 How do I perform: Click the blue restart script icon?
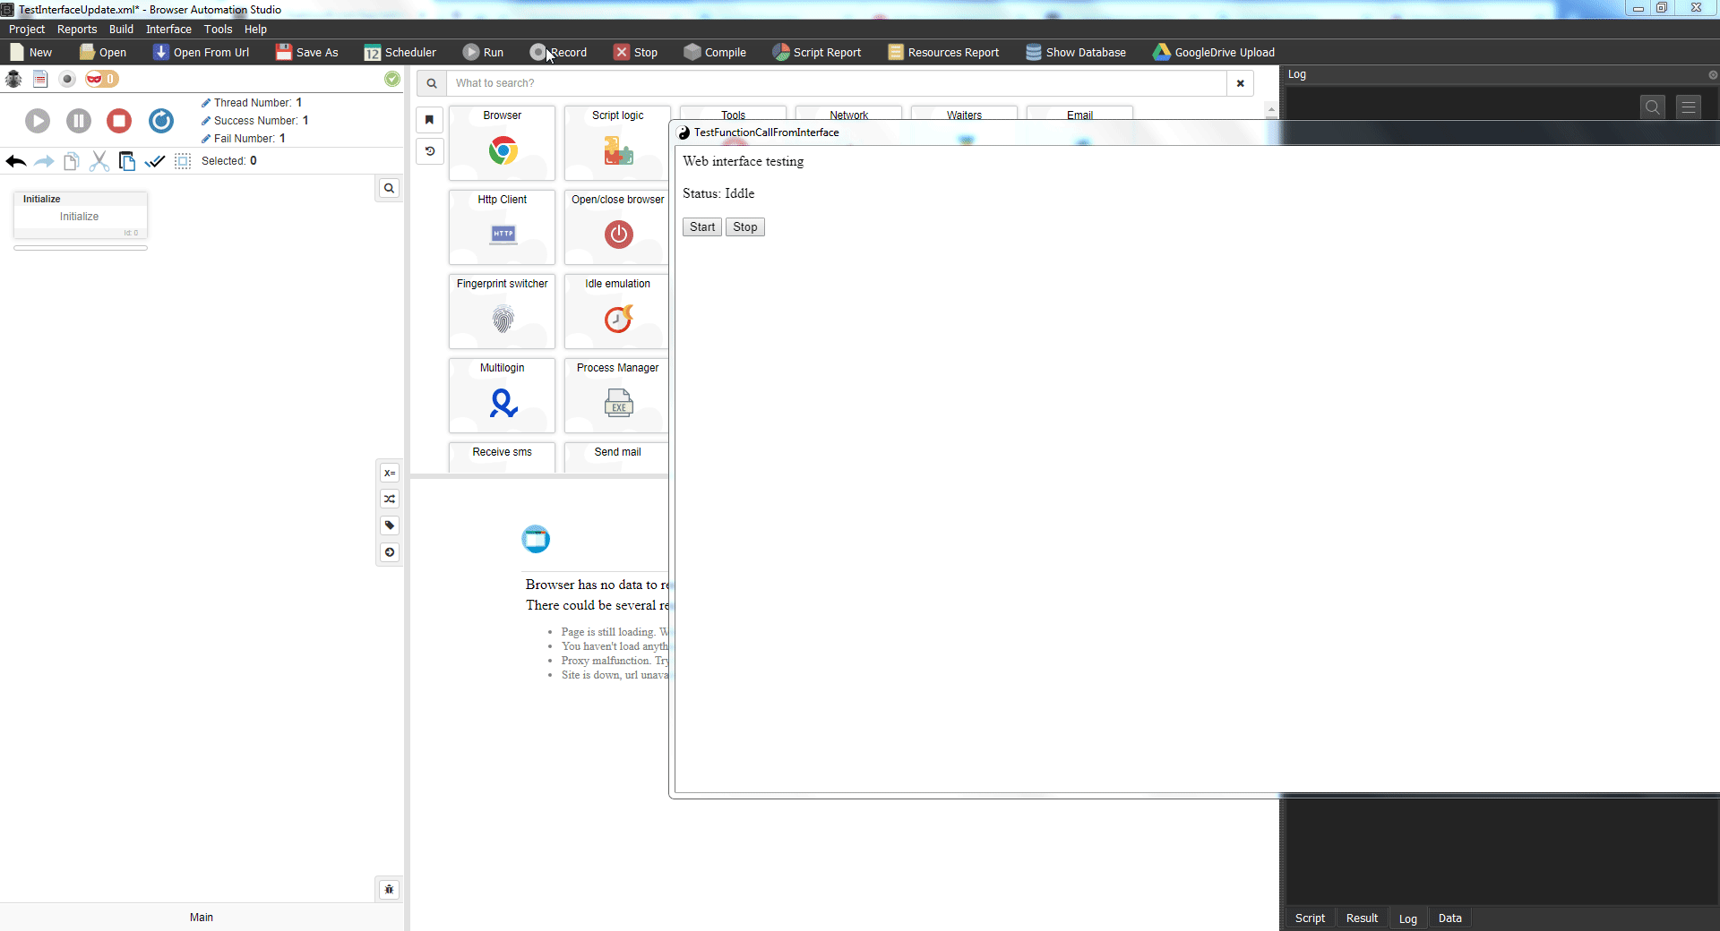pyautogui.click(x=161, y=121)
